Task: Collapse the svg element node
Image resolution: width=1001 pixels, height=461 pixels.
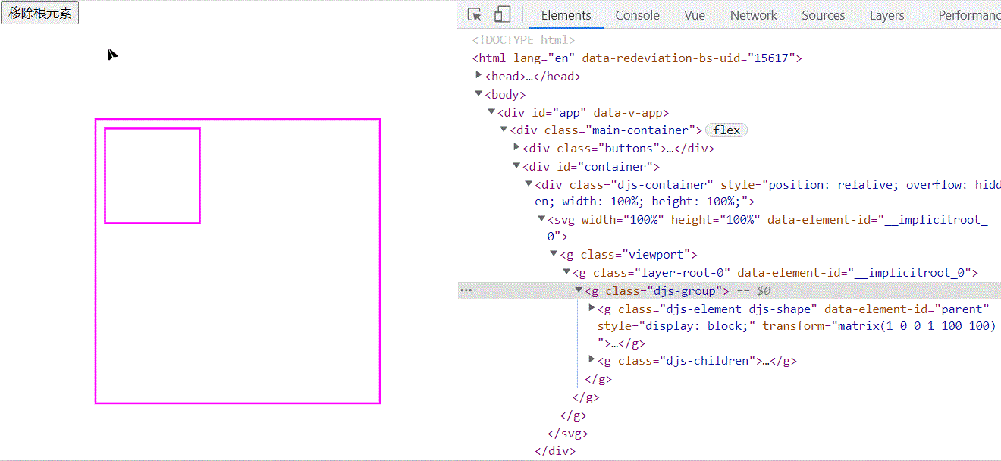Action: point(541,218)
